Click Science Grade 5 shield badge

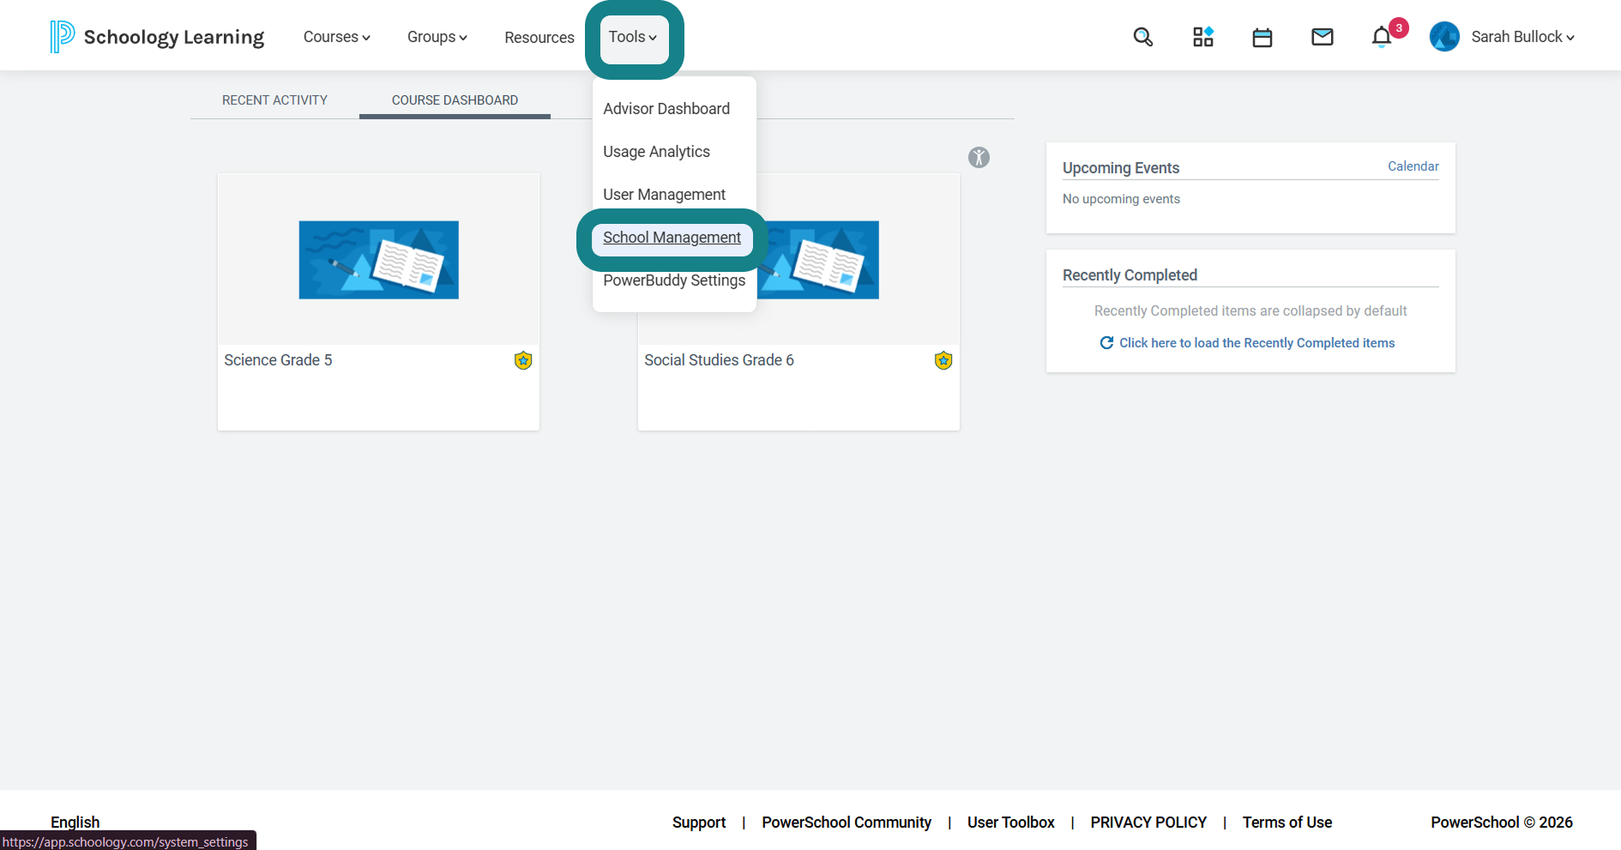tap(523, 360)
